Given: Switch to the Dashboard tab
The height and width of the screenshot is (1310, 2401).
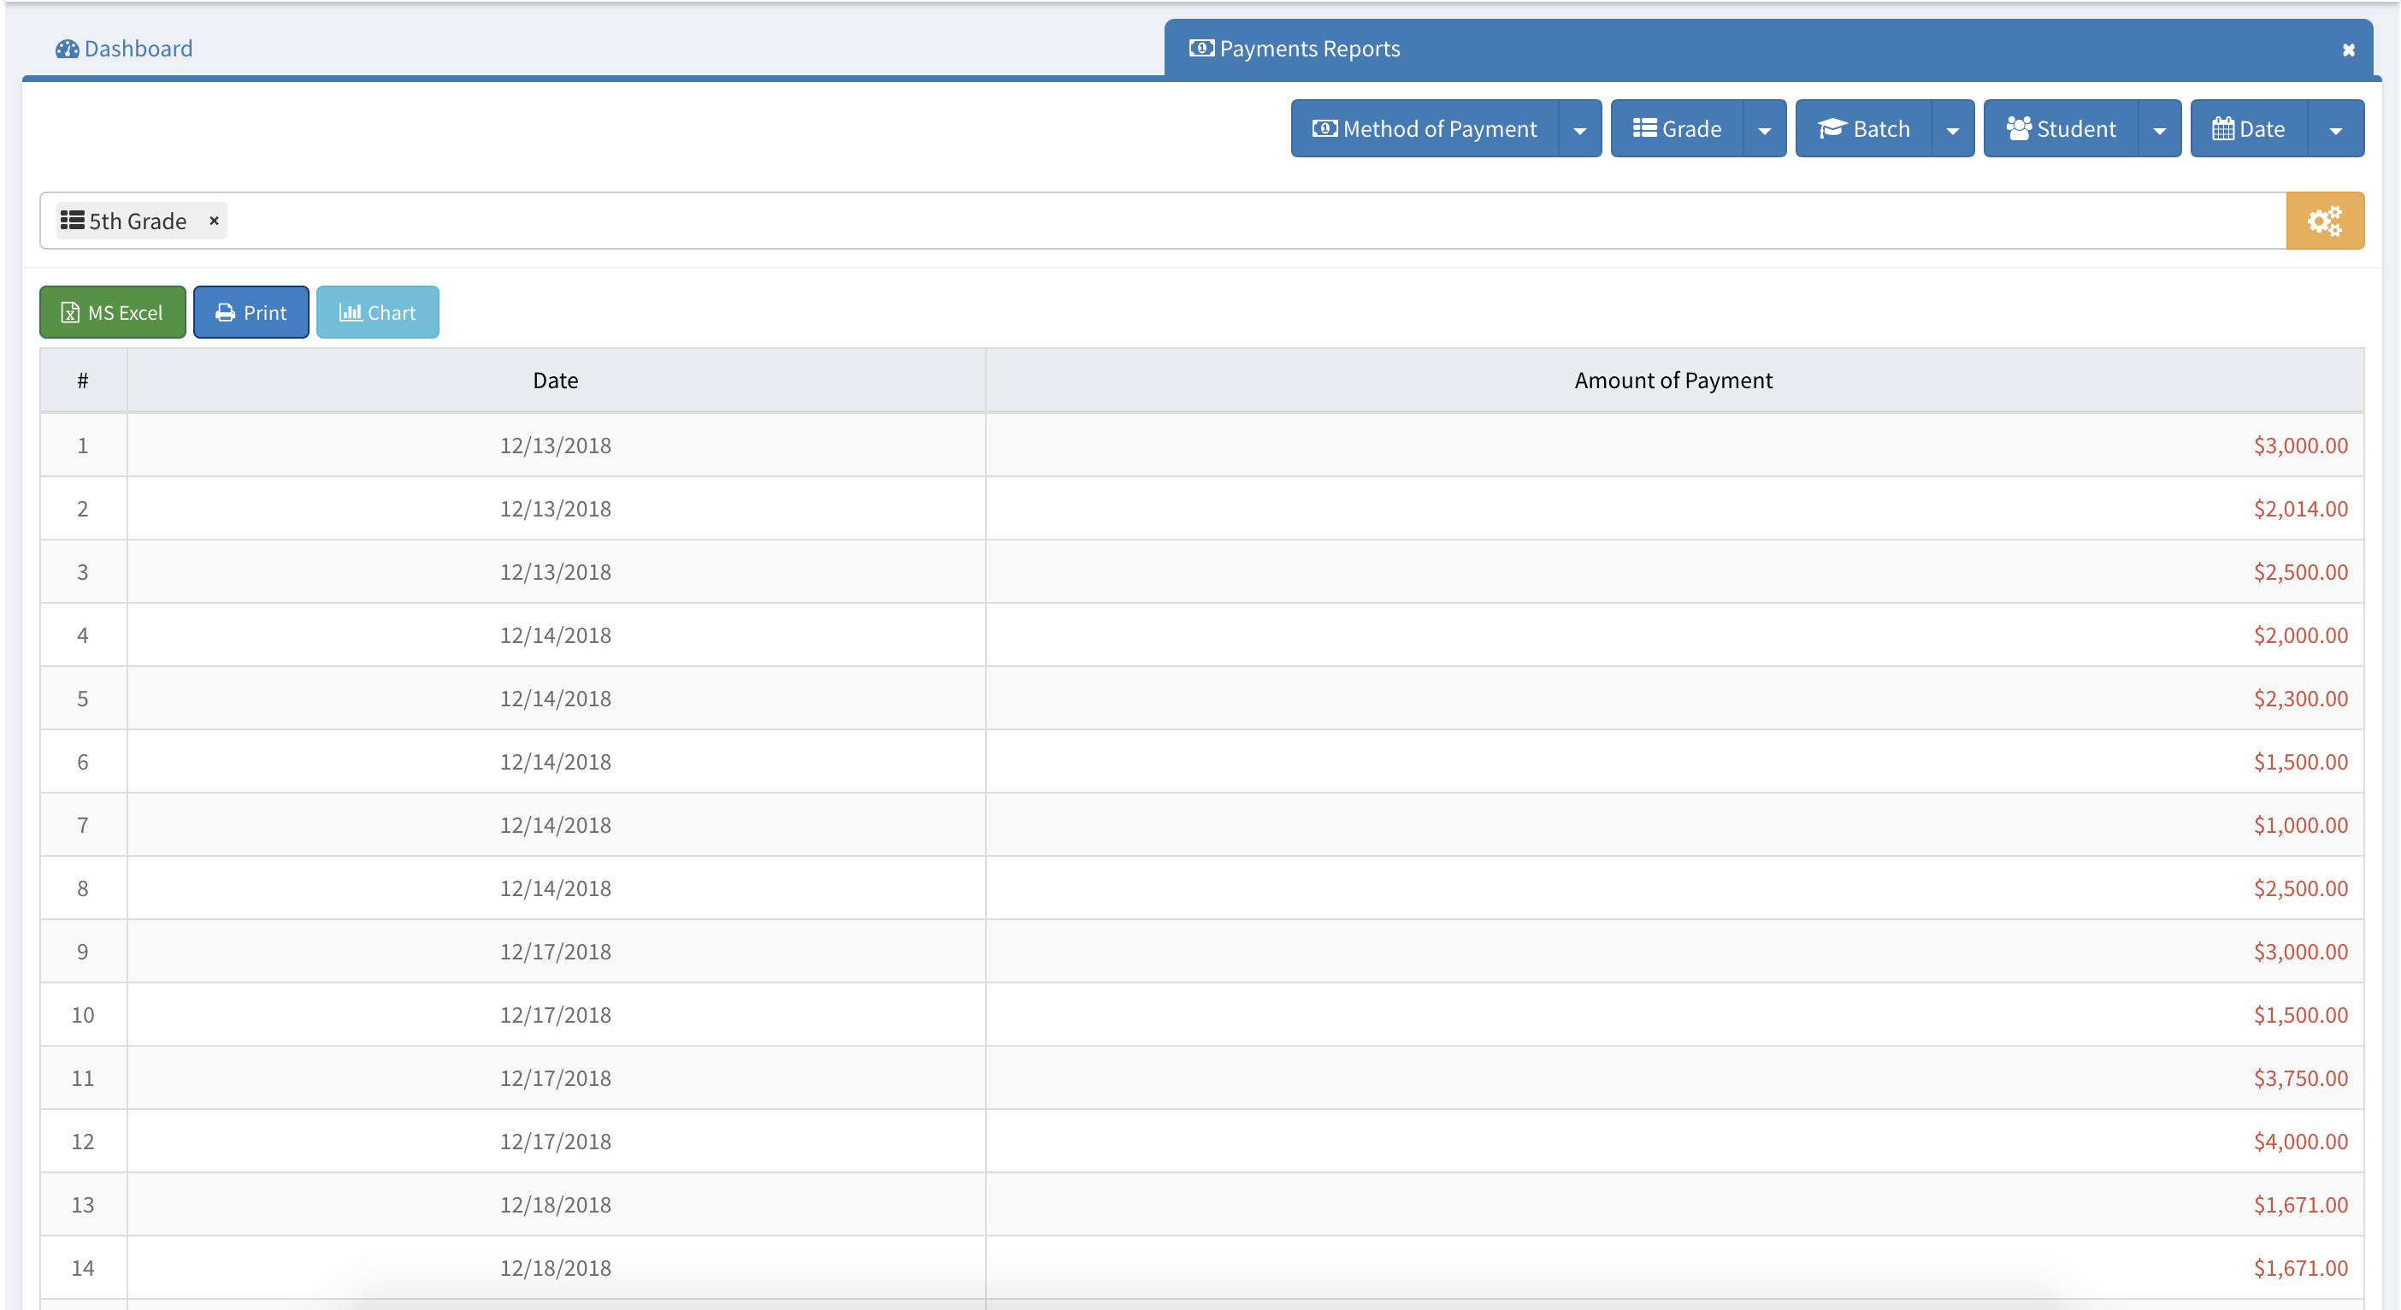Looking at the screenshot, I should pyautogui.click(x=124, y=49).
